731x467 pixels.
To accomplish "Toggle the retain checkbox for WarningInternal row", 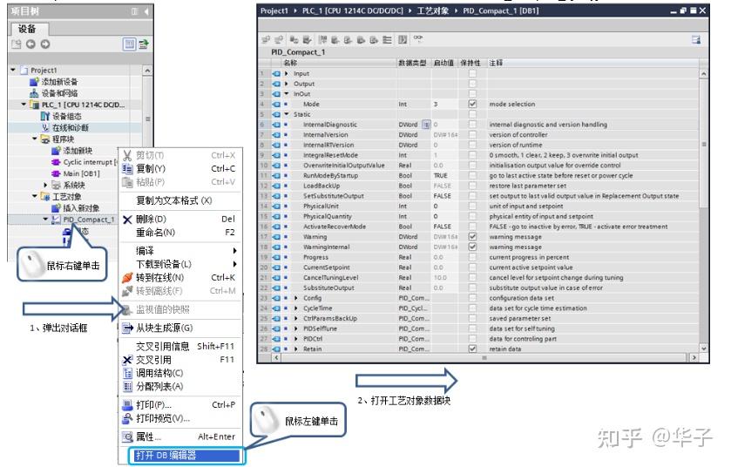I will pos(472,247).
